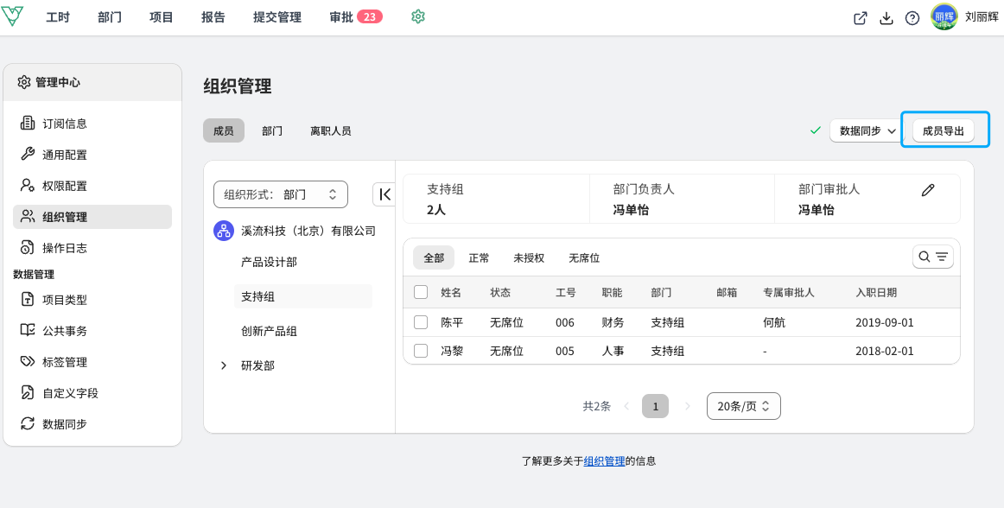
Task: Open the member search and filter button
Action: (933, 257)
